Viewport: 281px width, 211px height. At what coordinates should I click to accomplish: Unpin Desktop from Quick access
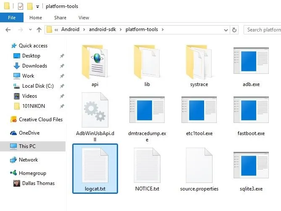click(62, 56)
